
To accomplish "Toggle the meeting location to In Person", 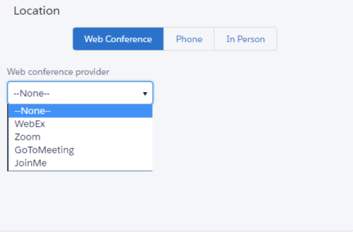I will tap(245, 39).
